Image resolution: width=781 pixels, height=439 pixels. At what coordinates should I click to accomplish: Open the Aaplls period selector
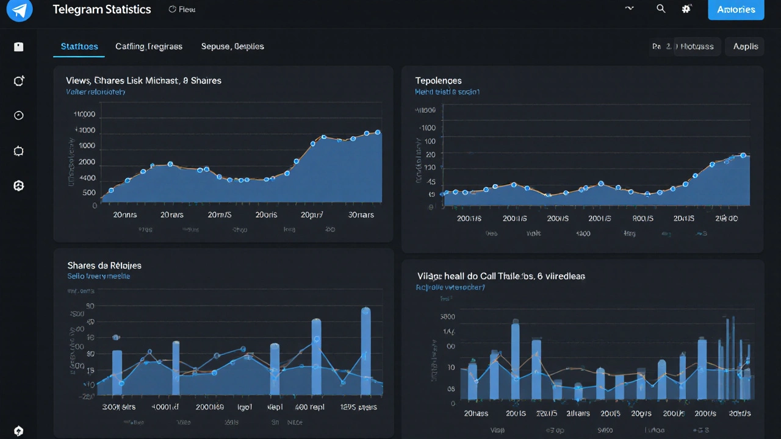pos(744,46)
